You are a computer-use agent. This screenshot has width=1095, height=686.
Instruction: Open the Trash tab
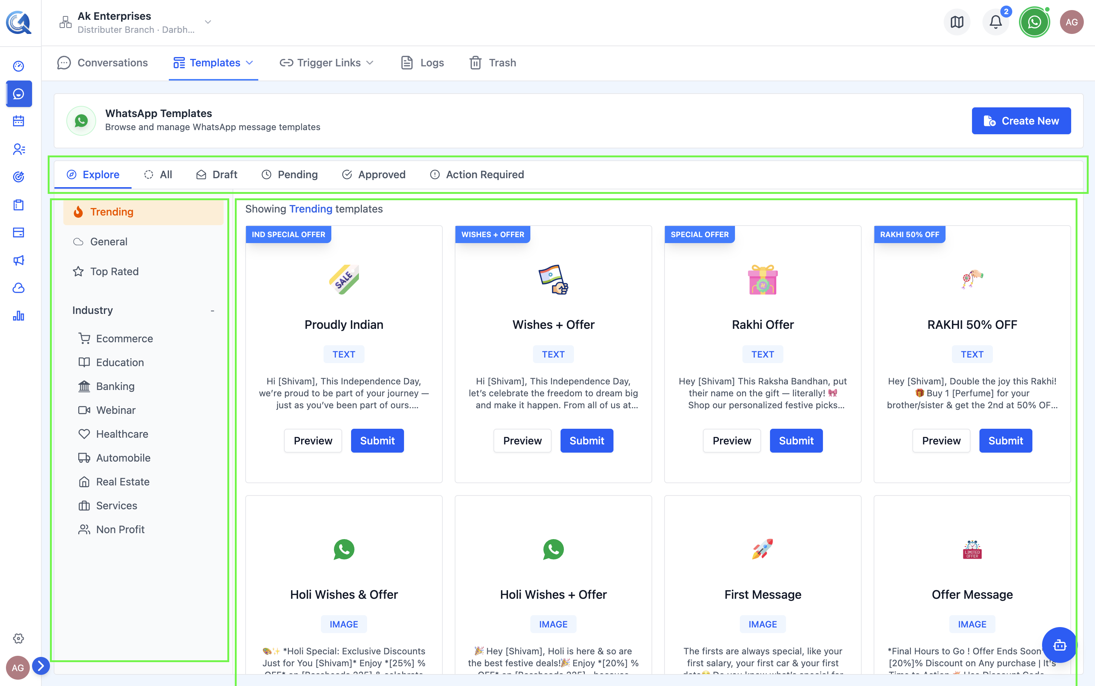click(x=493, y=63)
